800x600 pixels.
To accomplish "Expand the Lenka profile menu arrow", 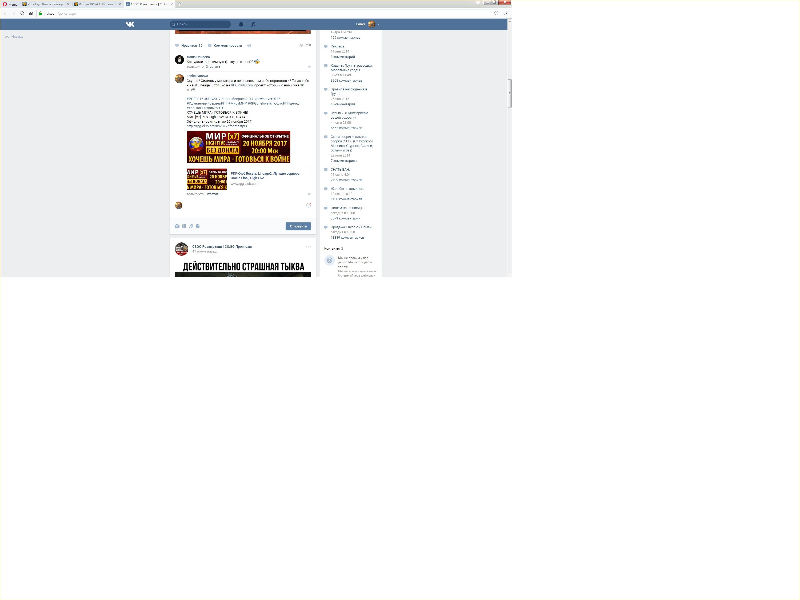I will pos(378,25).
